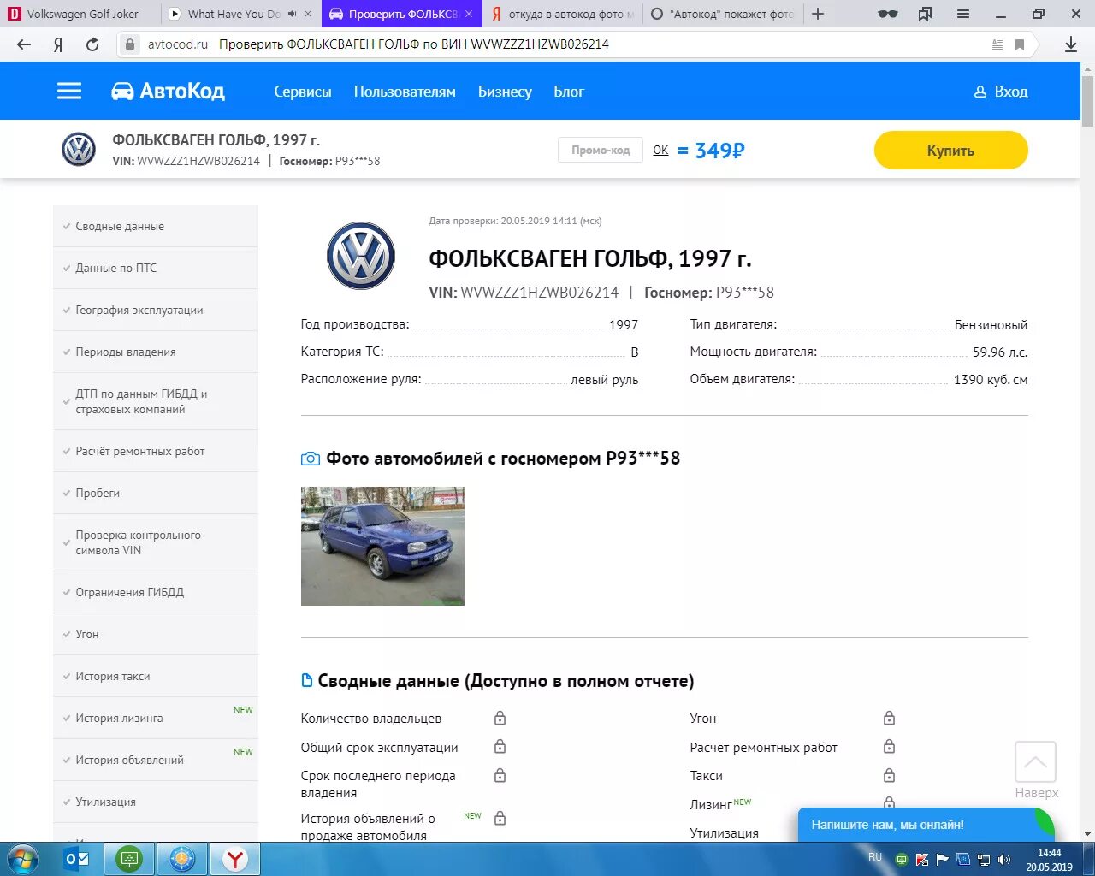Bookmark the page via bookmark icon
Viewport: 1095px width, 876px height.
coord(1020,44)
